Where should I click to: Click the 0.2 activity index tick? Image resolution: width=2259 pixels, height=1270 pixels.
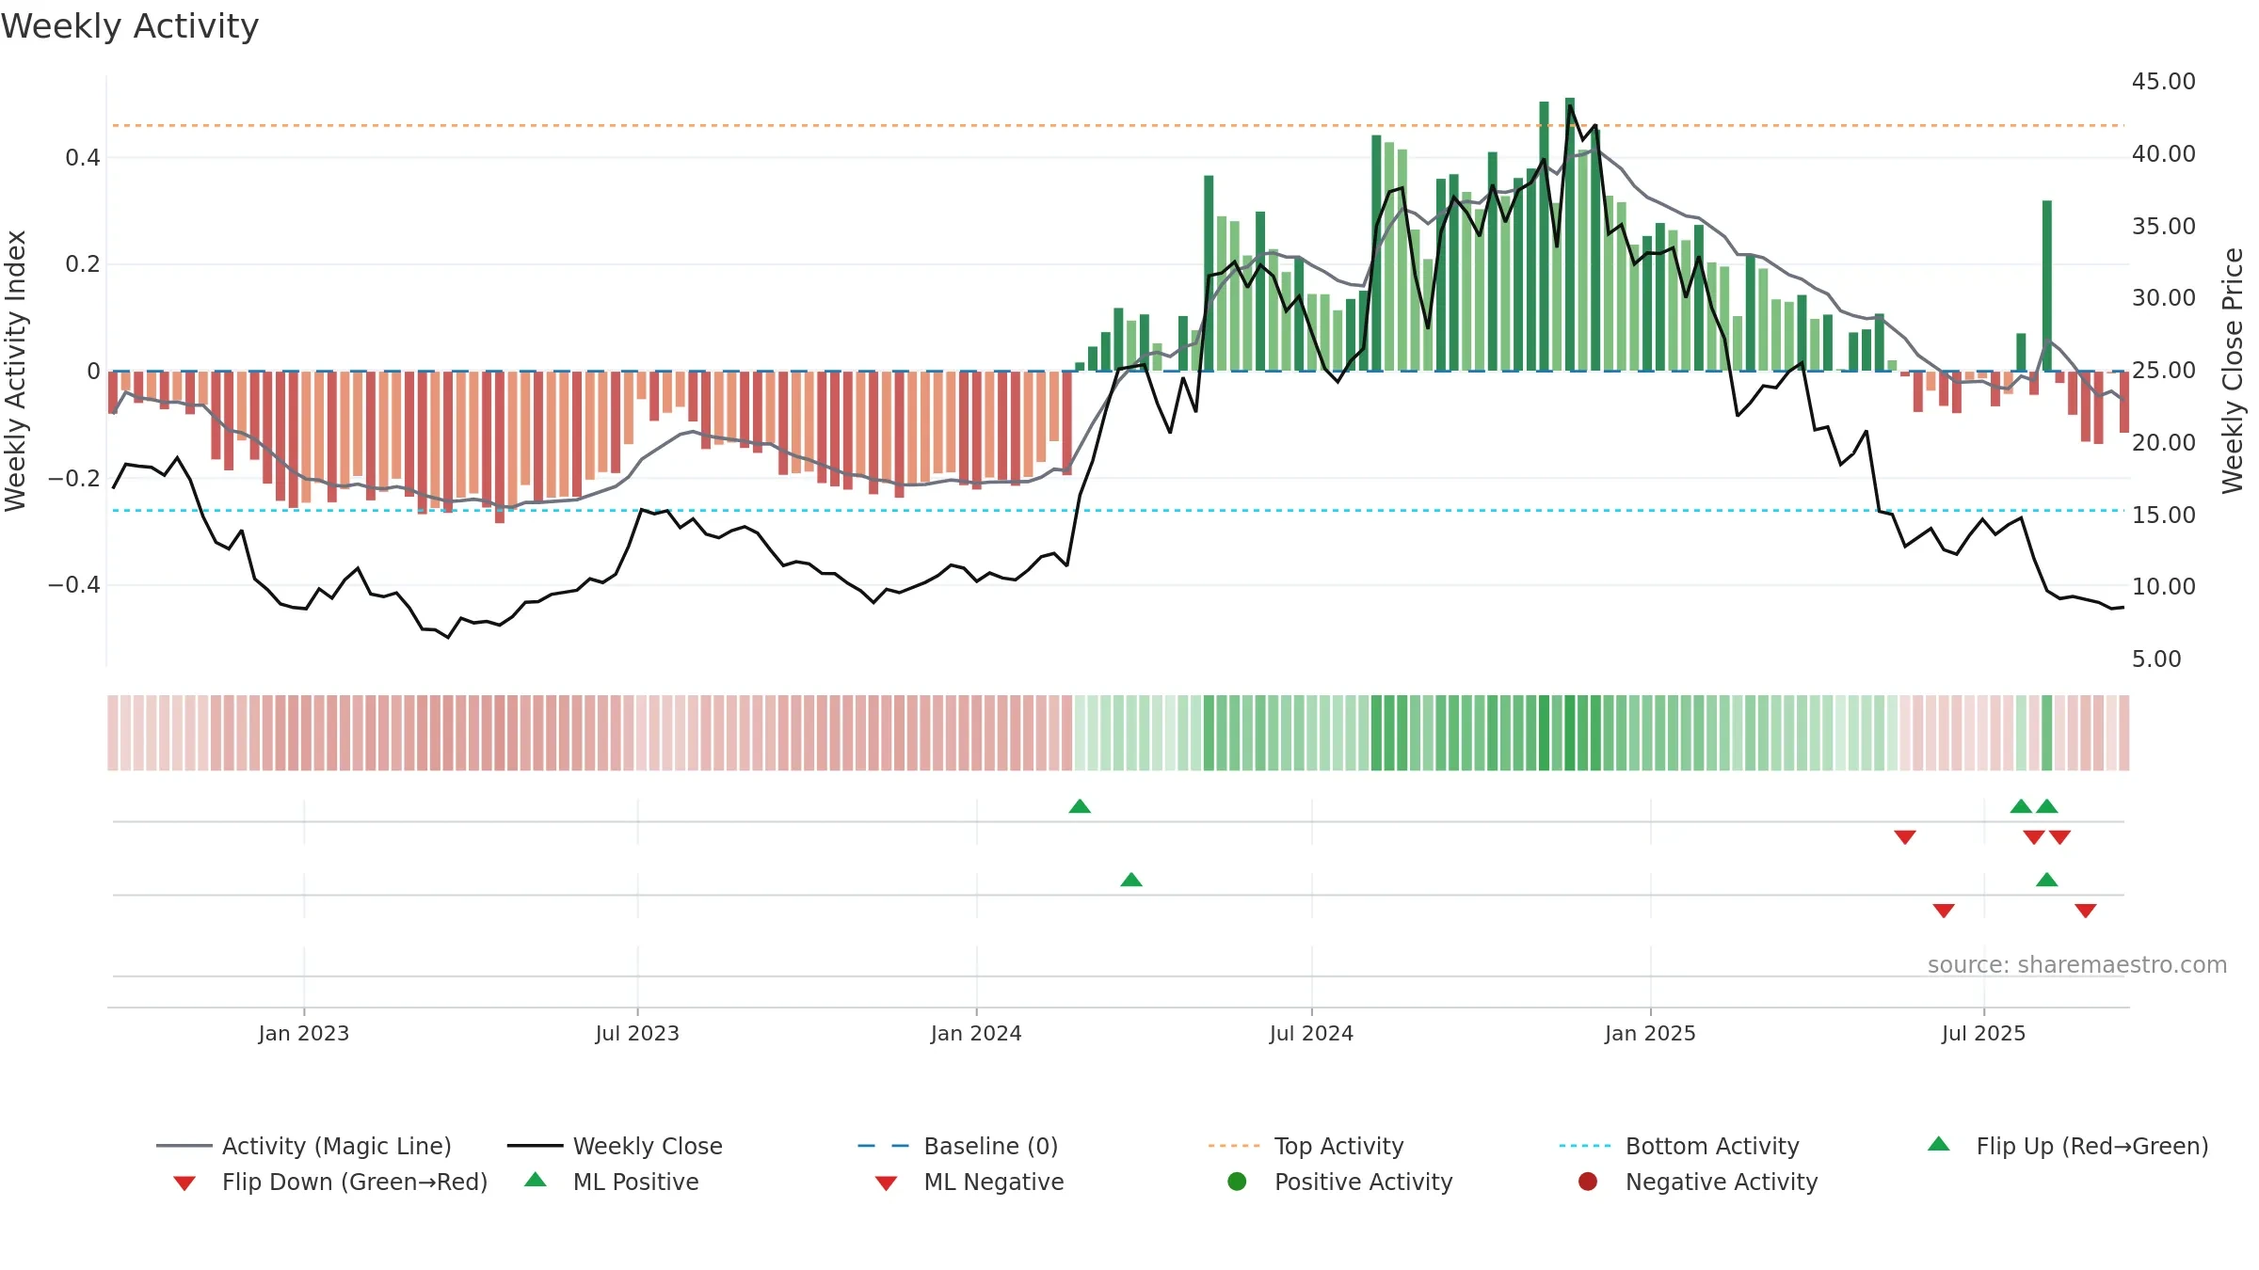click(83, 264)
